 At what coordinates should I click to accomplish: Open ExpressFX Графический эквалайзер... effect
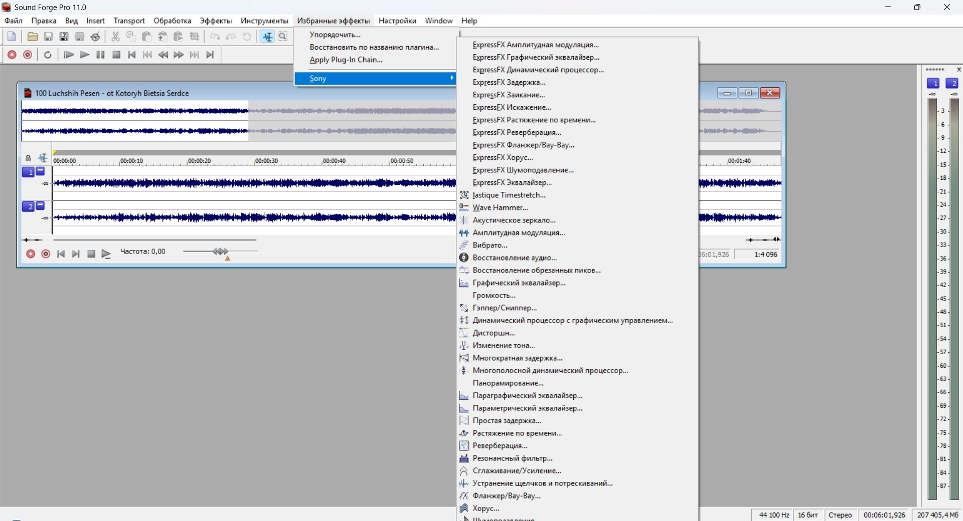578,57
